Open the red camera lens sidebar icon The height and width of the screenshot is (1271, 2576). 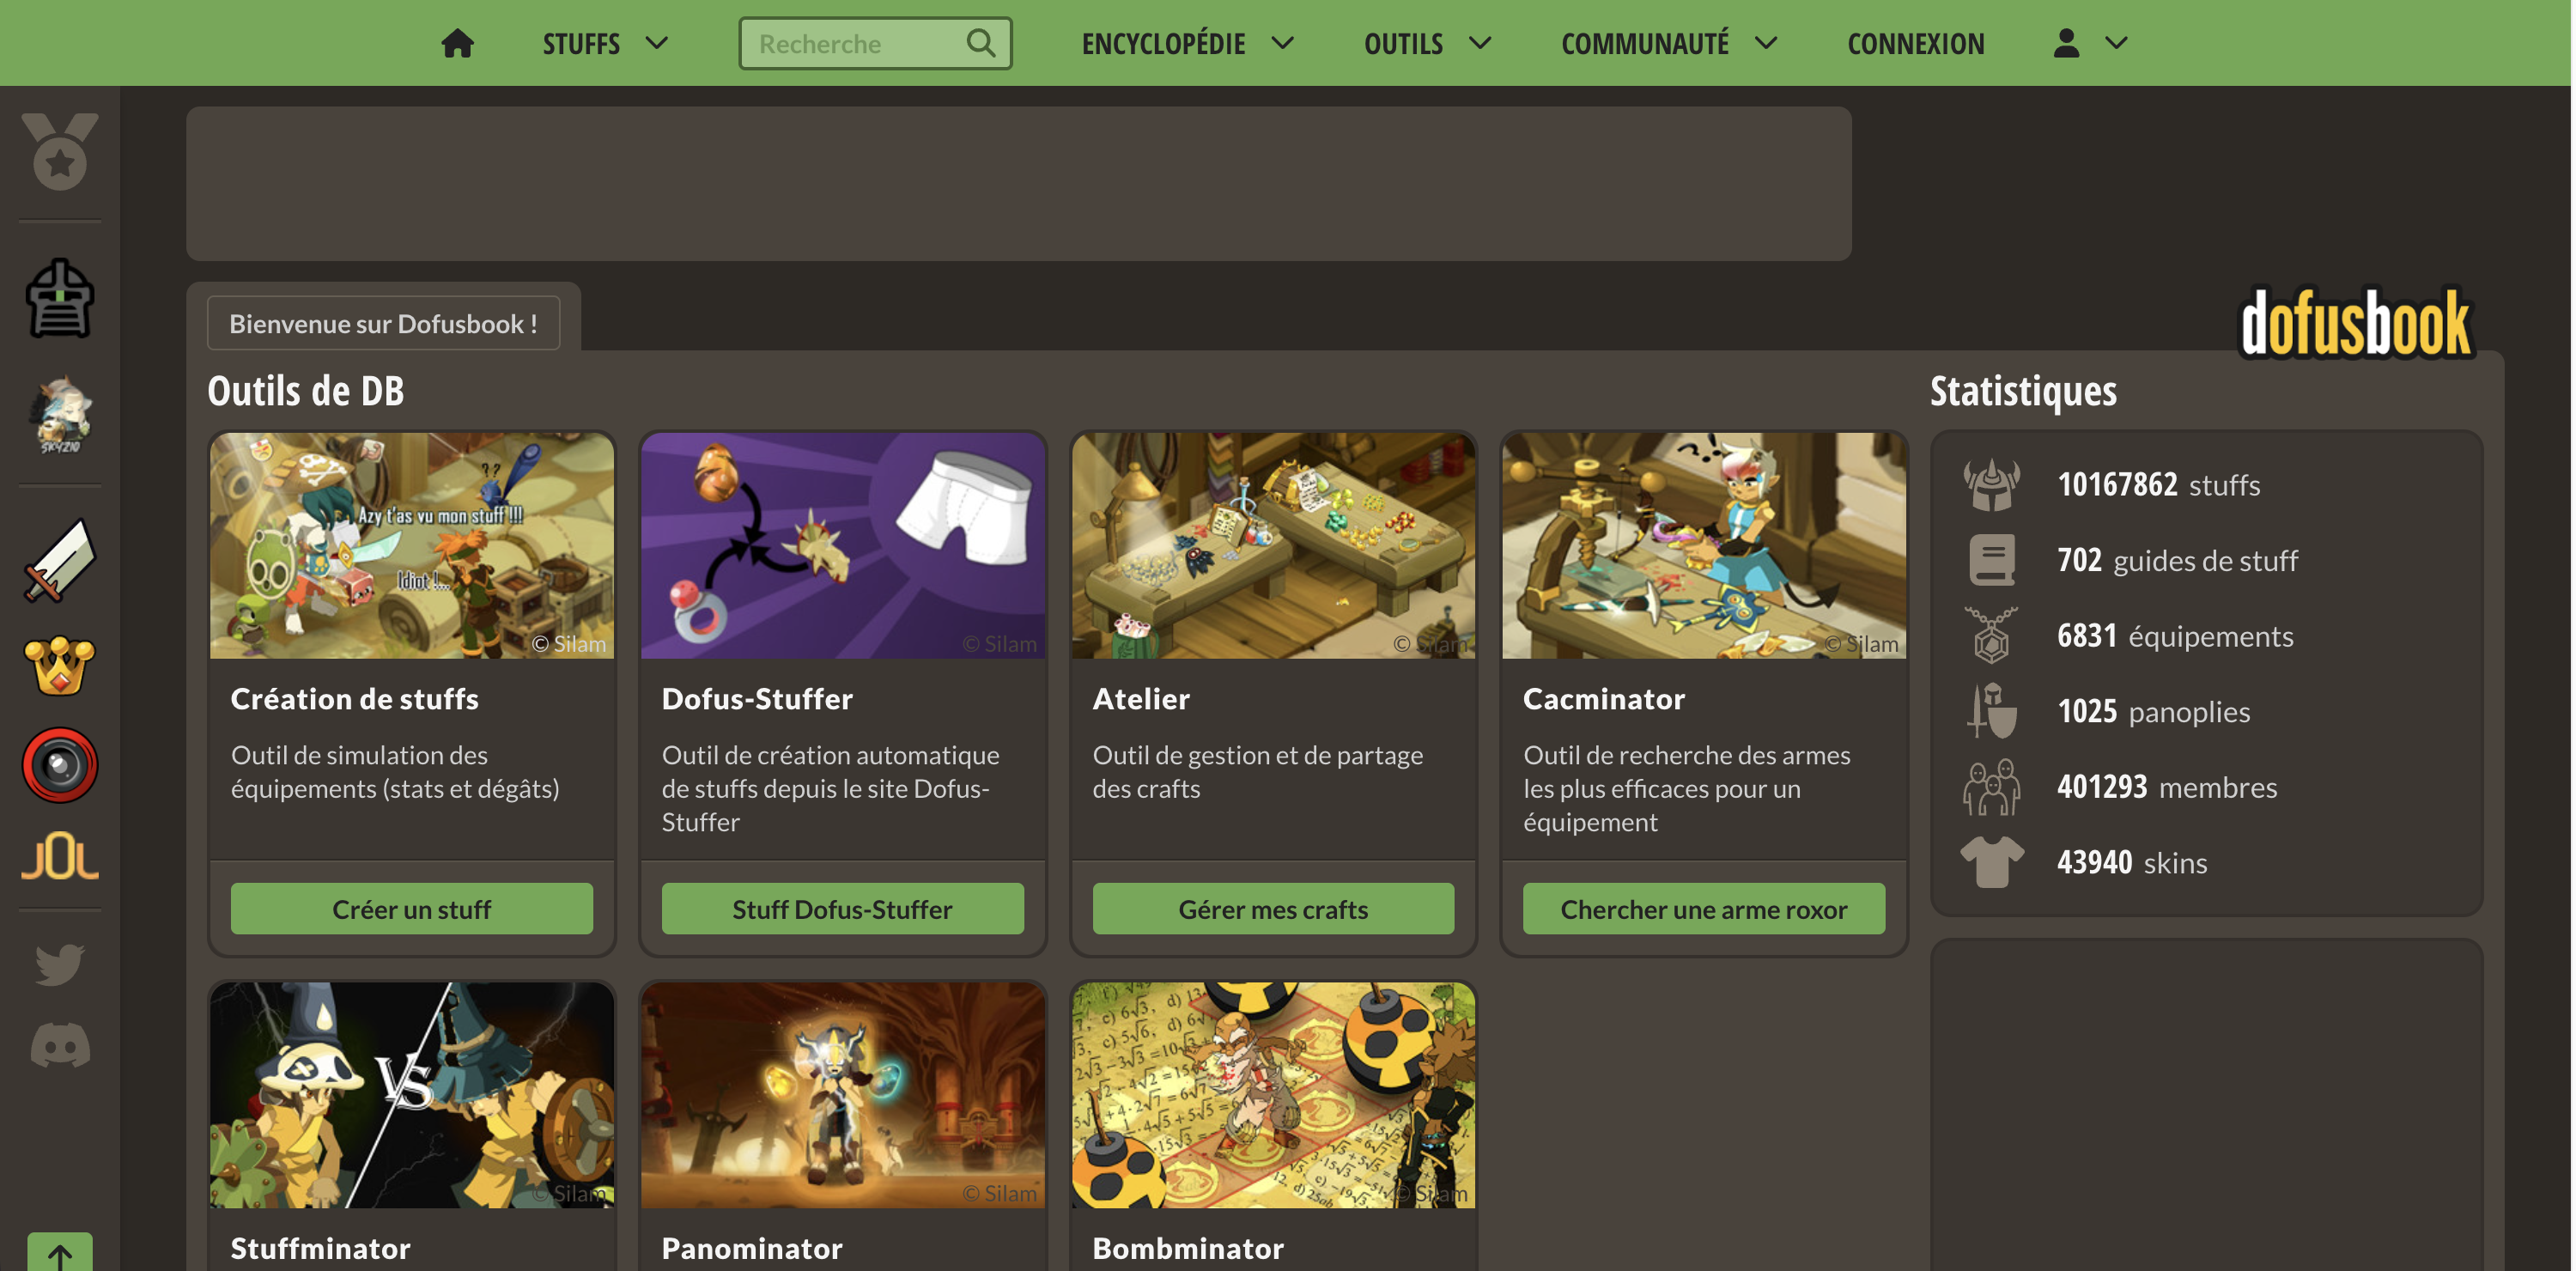pyautogui.click(x=60, y=765)
